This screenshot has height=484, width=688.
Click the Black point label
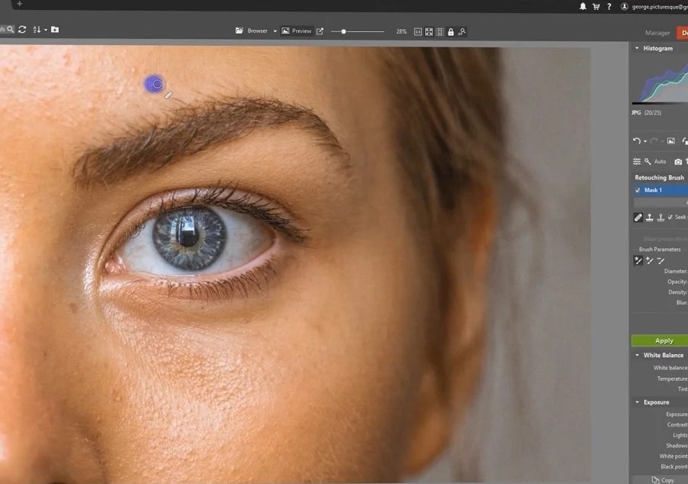coord(674,466)
